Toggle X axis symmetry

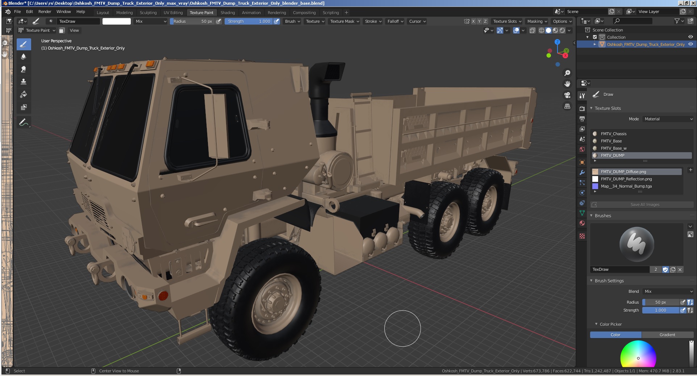(x=473, y=21)
